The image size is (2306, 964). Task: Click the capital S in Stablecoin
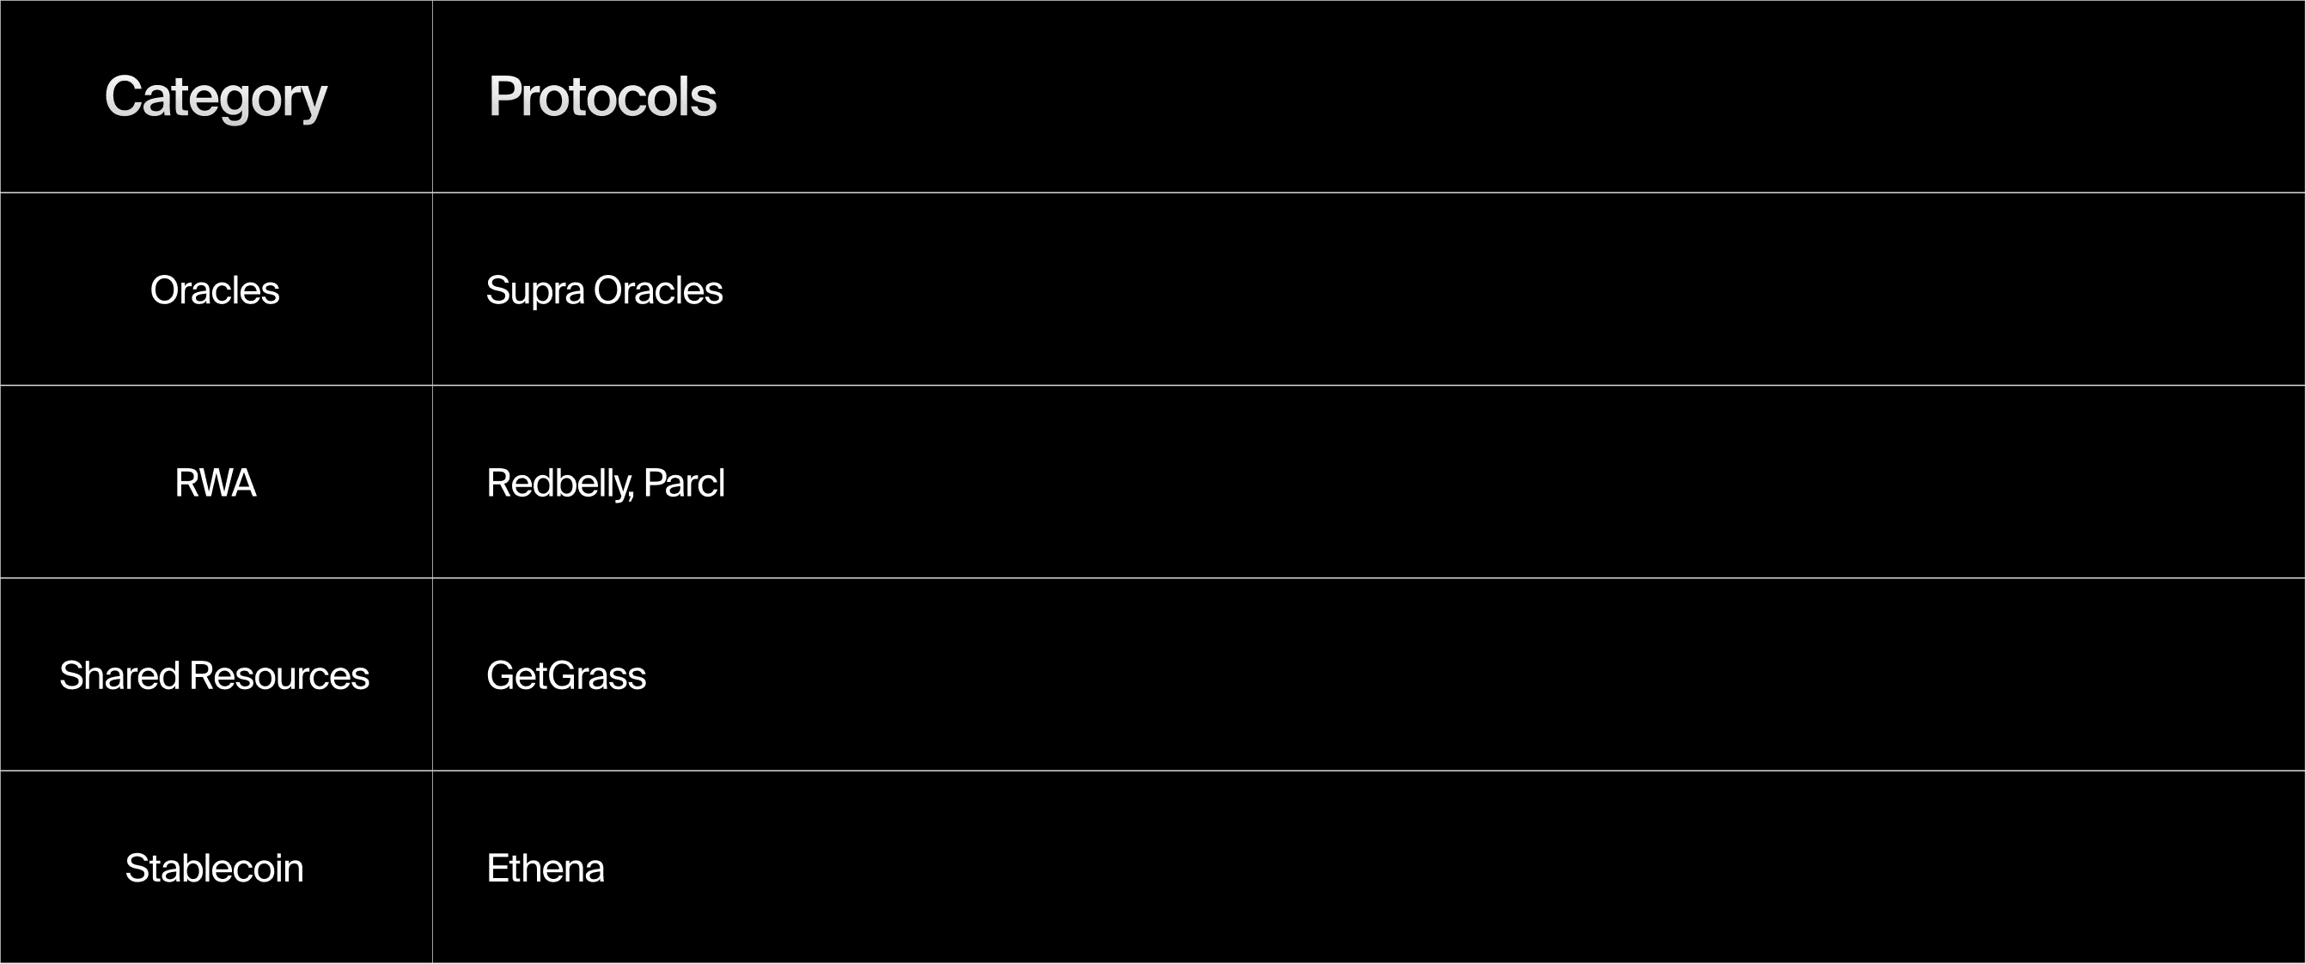pyautogui.click(x=136, y=869)
